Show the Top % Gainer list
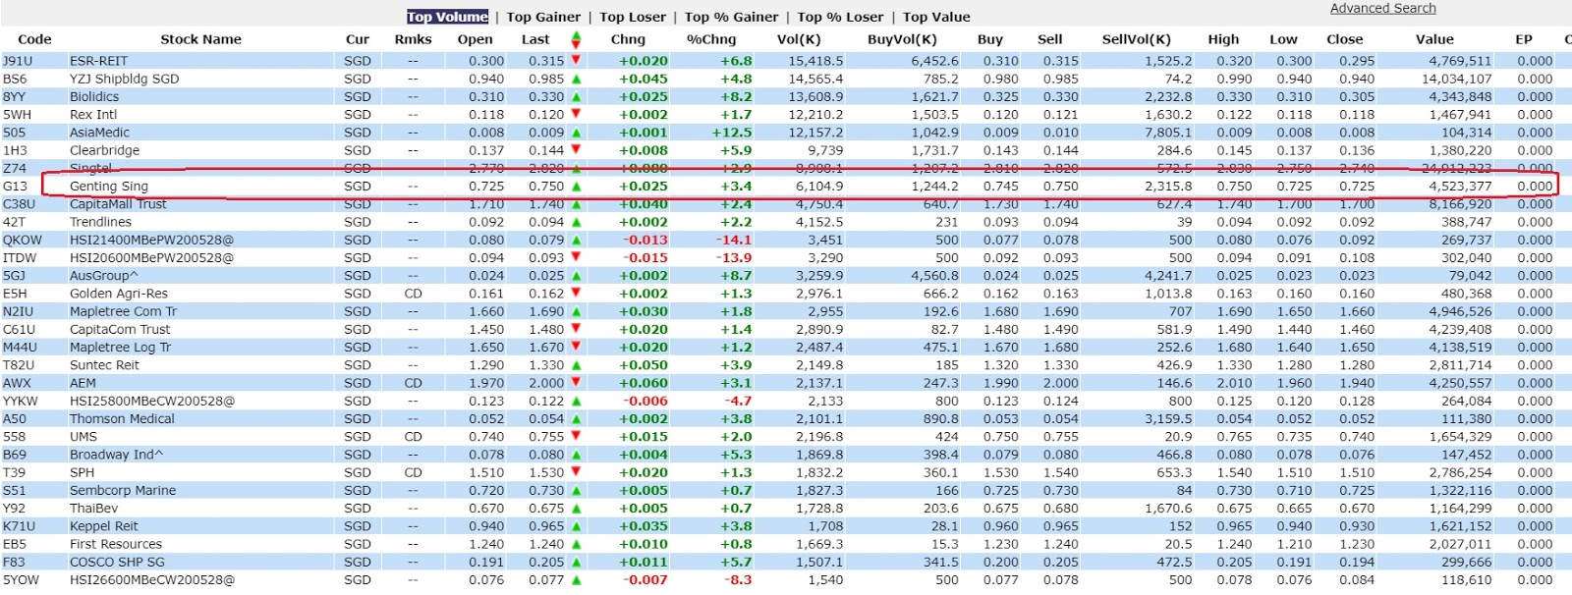Image resolution: width=1572 pixels, height=595 pixels. point(731,17)
